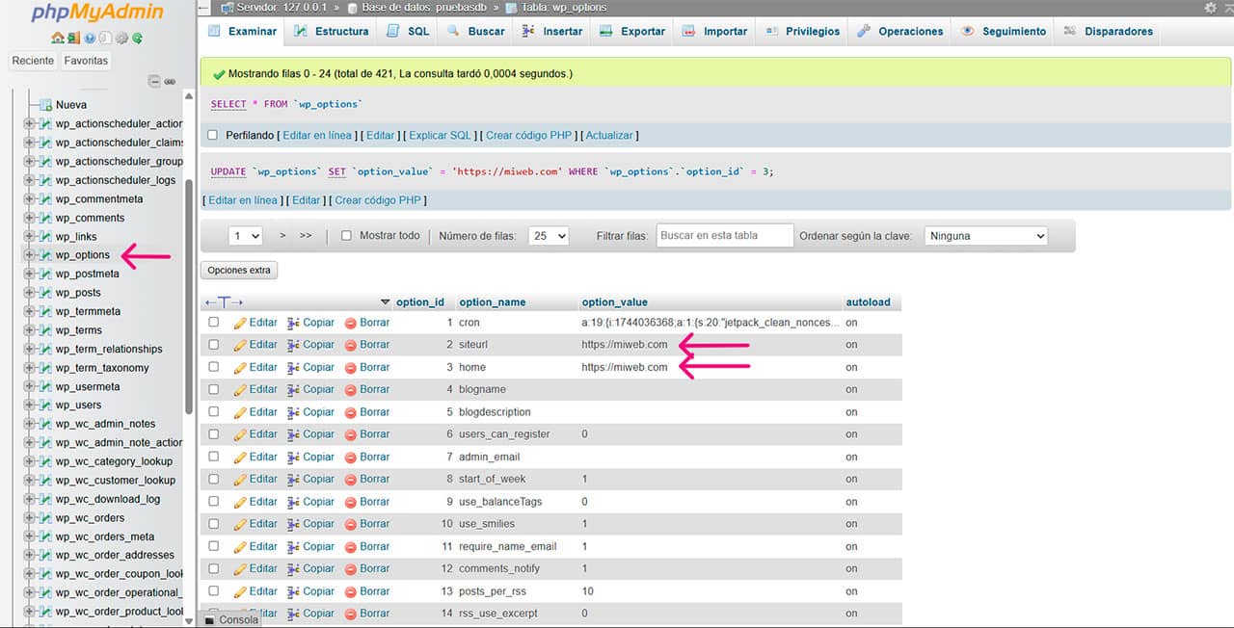Click the copy icon in cron row
The image size is (1234, 628).
[293, 323]
